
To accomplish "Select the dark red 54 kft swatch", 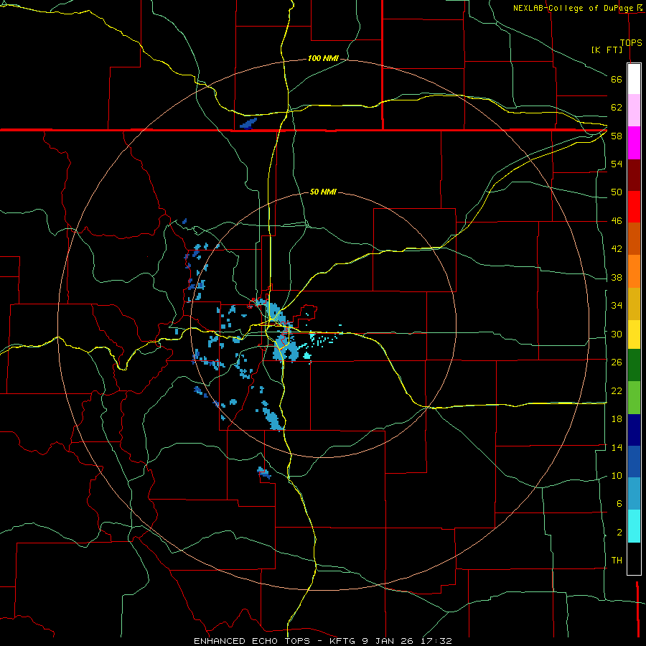I will pyautogui.click(x=634, y=174).
